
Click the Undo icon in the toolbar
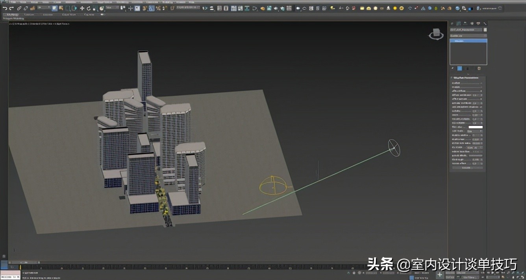point(6,7)
